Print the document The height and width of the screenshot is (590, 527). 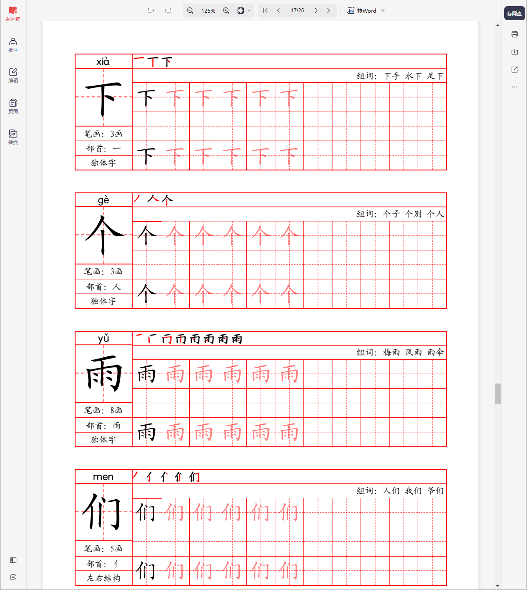[x=514, y=34]
